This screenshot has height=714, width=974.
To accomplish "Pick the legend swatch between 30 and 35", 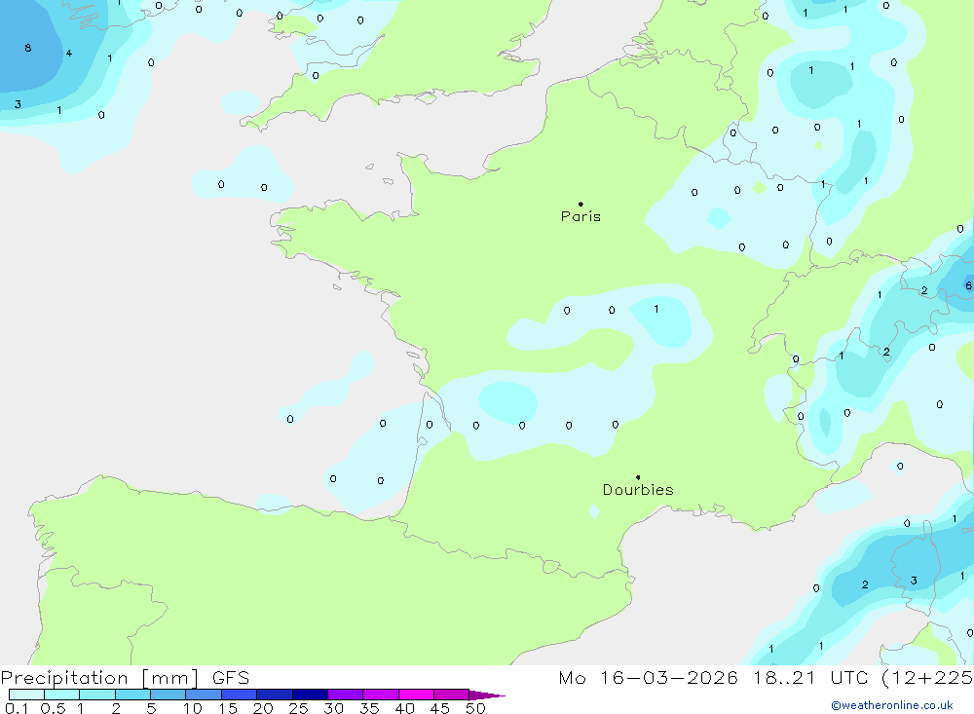I will tap(345, 695).
